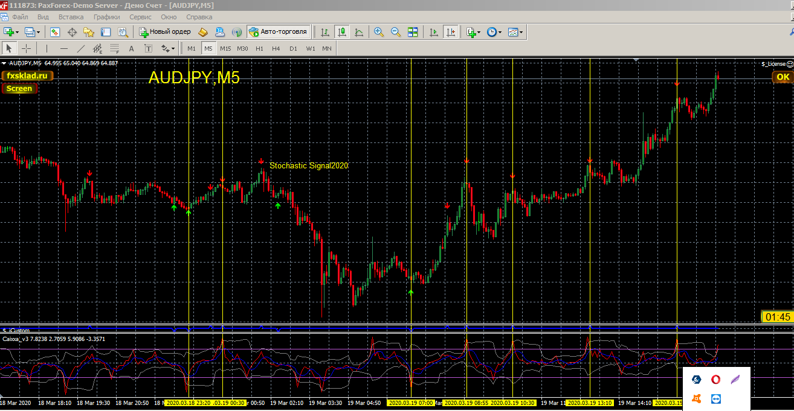Show the Navigator favorites folder icon
The height and width of the screenshot is (411, 794).
pos(89,32)
